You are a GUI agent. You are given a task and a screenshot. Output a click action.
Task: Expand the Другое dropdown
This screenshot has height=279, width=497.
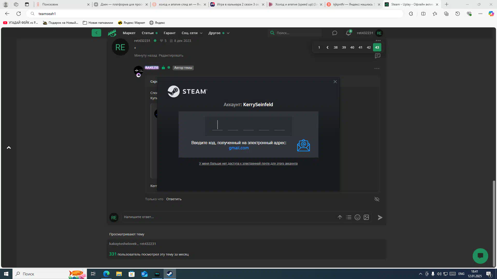pos(219,33)
